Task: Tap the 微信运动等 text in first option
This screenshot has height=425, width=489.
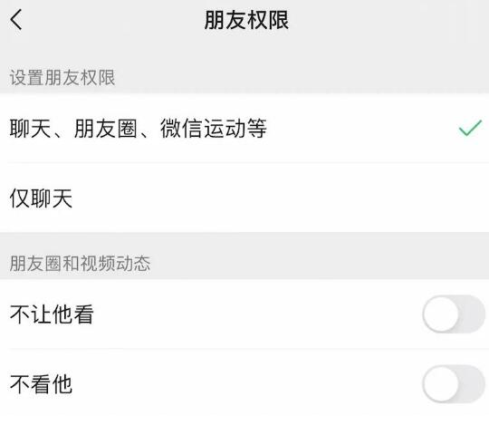Action: (214, 129)
